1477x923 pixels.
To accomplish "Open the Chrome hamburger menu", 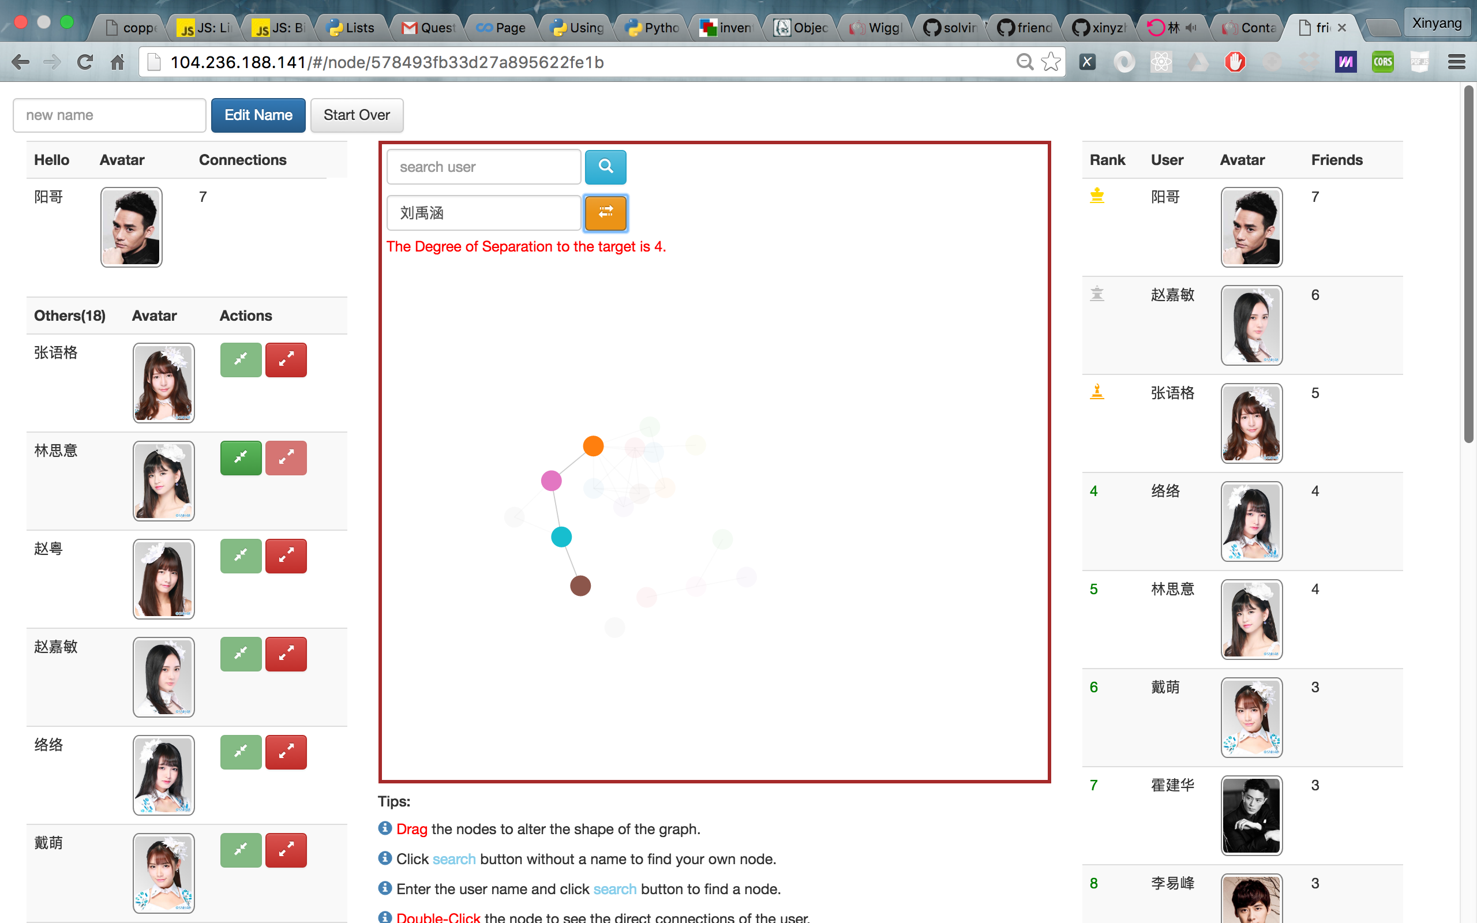I will click(1456, 62).
